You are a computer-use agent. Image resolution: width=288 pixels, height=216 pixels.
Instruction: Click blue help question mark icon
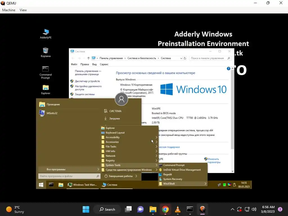pos(228,69)
